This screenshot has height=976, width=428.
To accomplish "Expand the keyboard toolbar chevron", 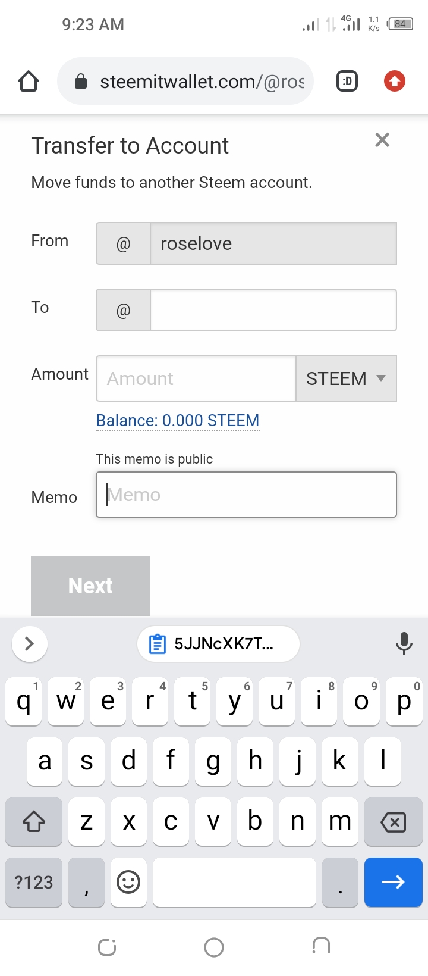I will click(x=29, y=644).
